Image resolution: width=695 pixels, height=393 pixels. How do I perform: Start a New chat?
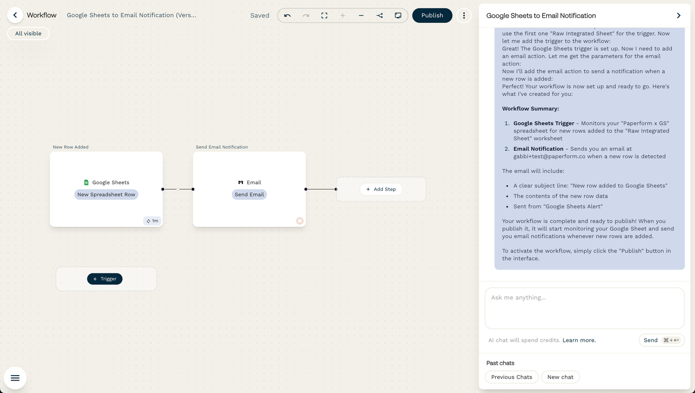click(560, 377)
